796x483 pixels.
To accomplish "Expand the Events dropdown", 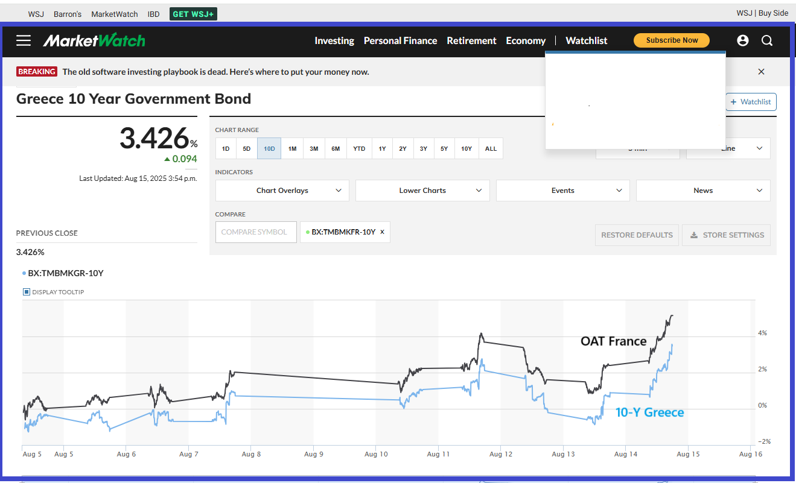I will point(562,191).
